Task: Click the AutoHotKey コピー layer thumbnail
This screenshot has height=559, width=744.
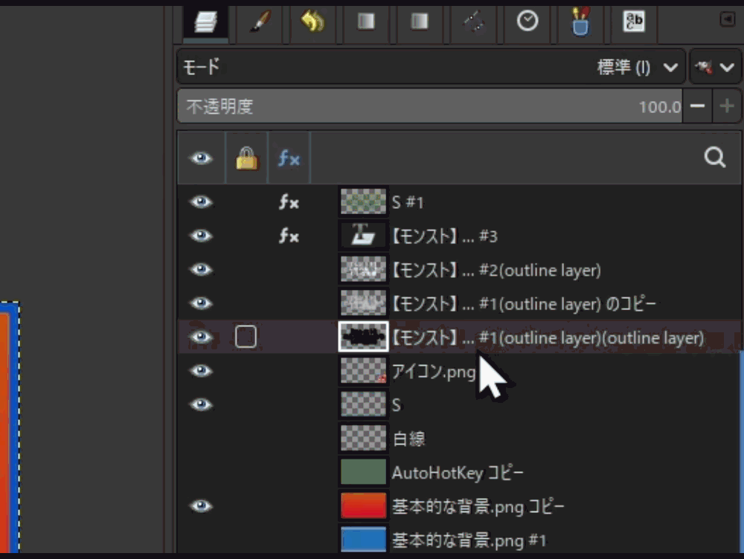Action: tap(363, 472)
